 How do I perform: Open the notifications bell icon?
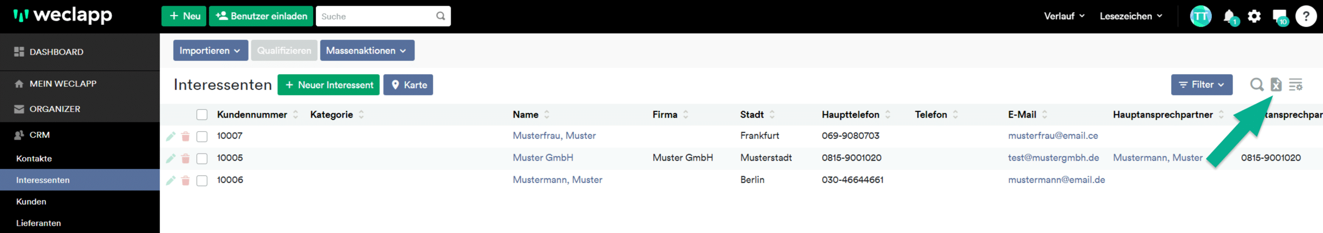(x=1229, y=16)
